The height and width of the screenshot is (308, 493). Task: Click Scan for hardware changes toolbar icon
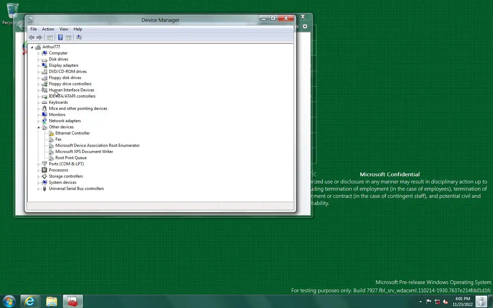[x=79, y=37]
